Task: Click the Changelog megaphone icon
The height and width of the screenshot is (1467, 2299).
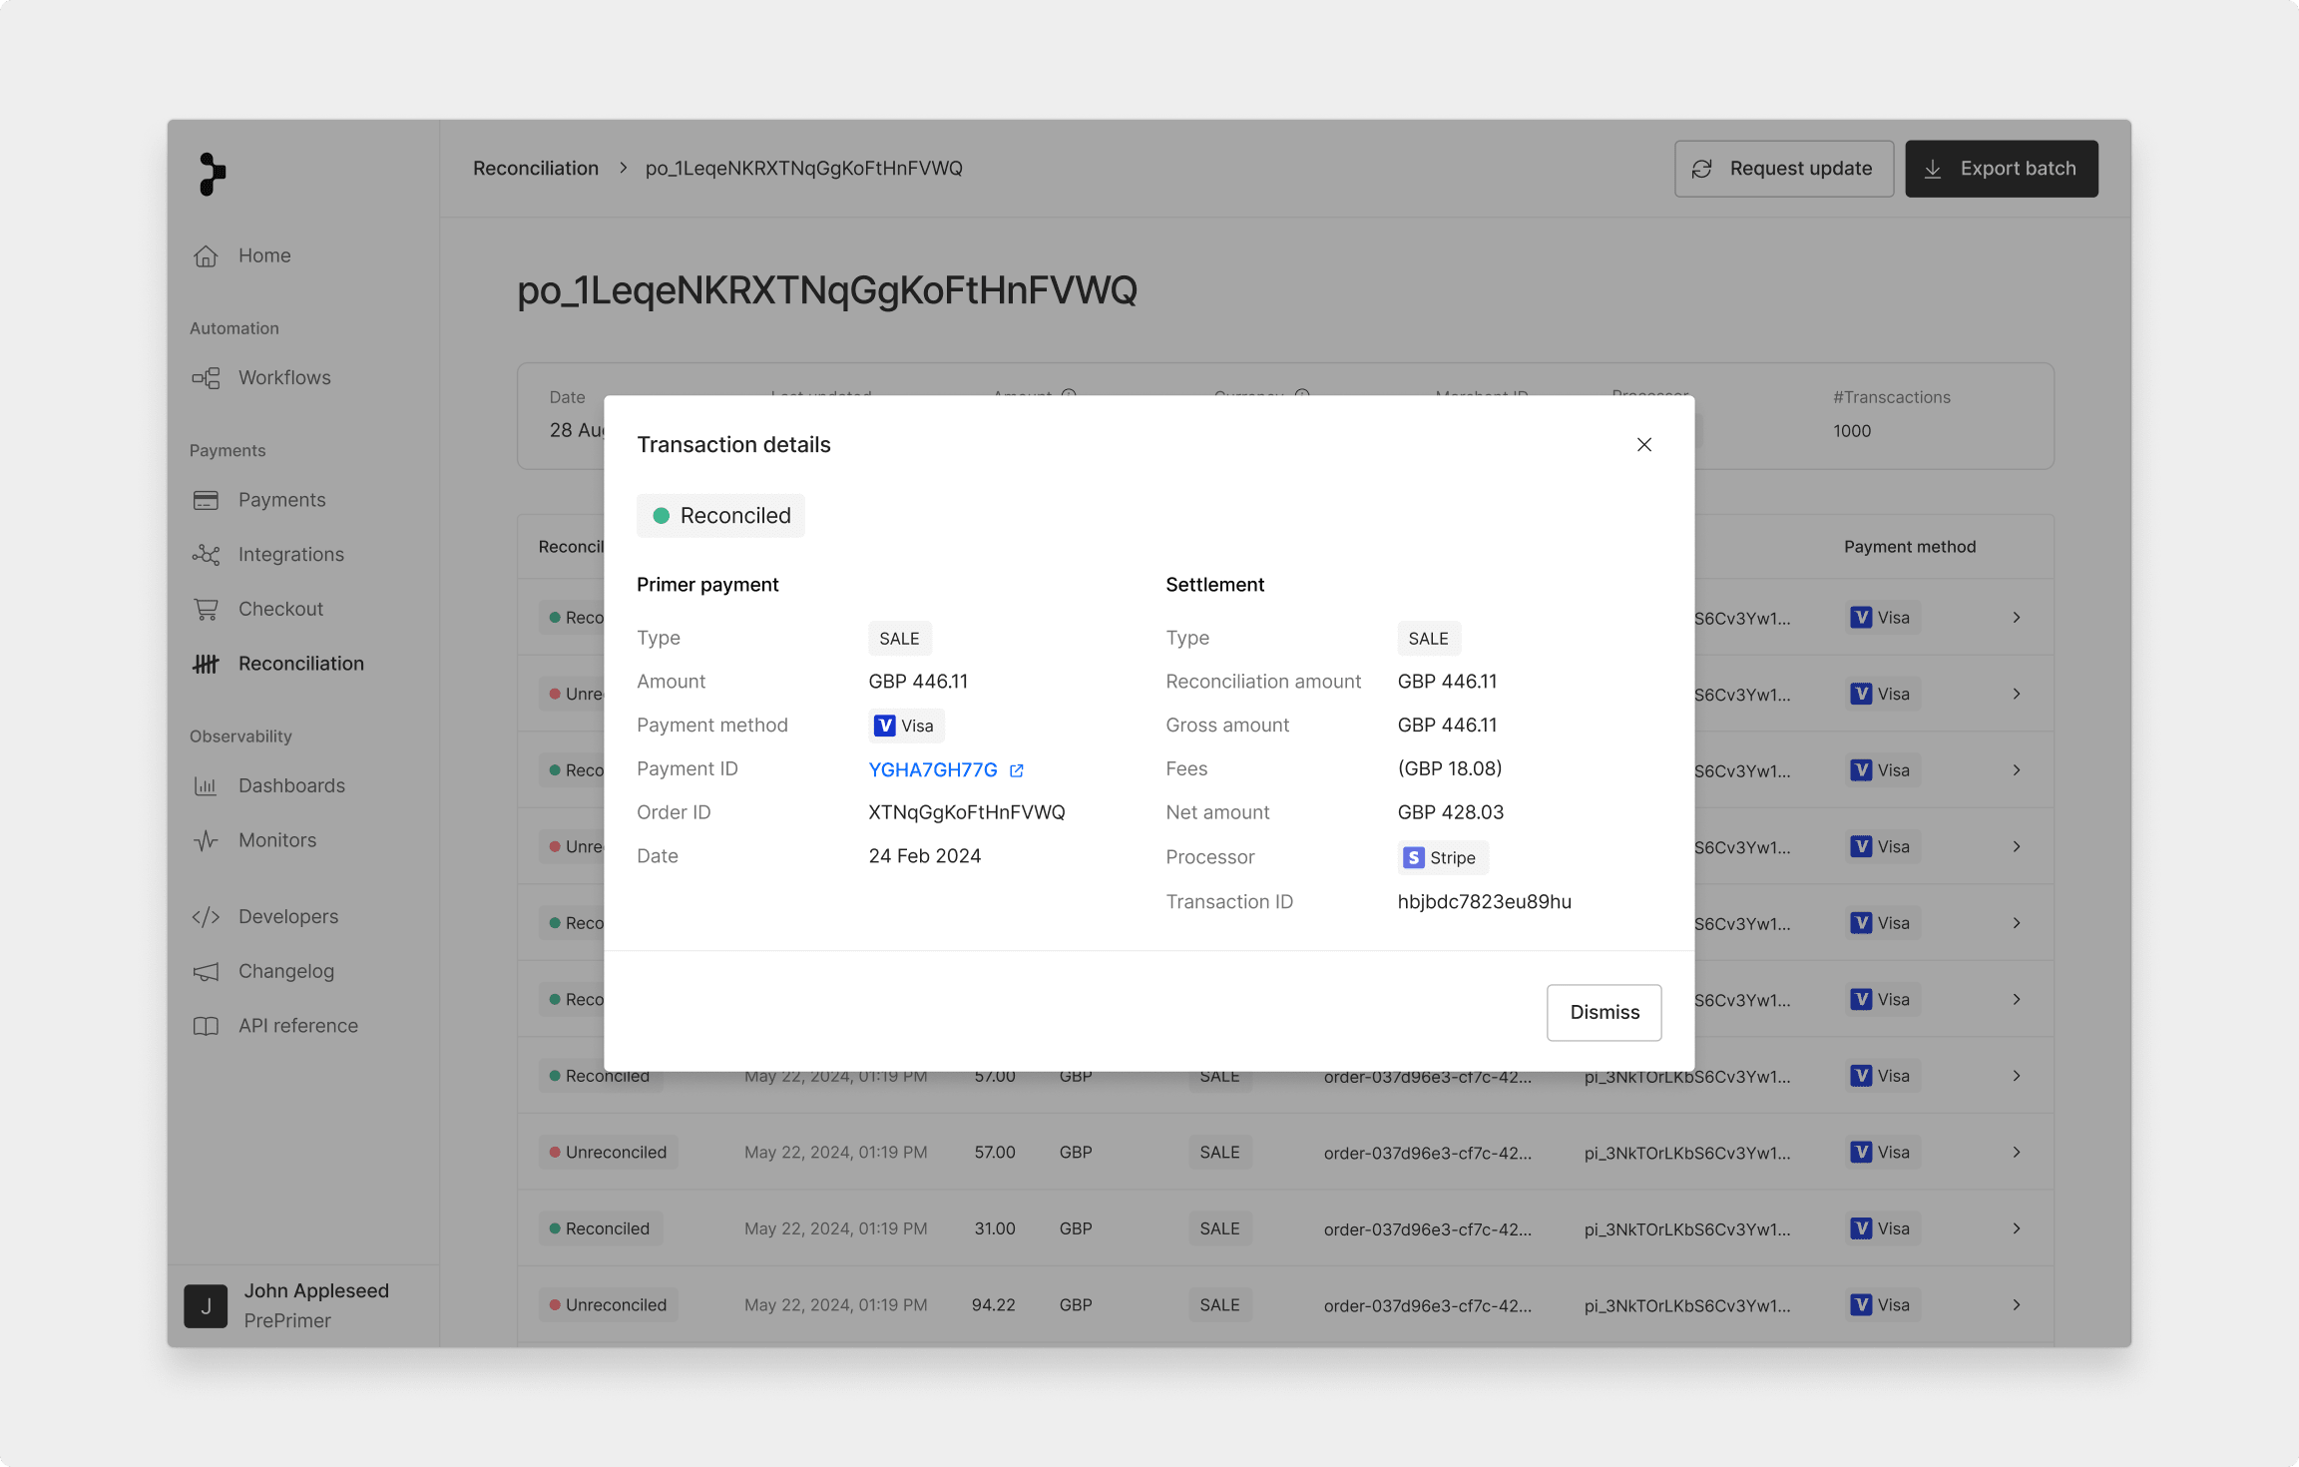Action: click(x=206, y=972)
